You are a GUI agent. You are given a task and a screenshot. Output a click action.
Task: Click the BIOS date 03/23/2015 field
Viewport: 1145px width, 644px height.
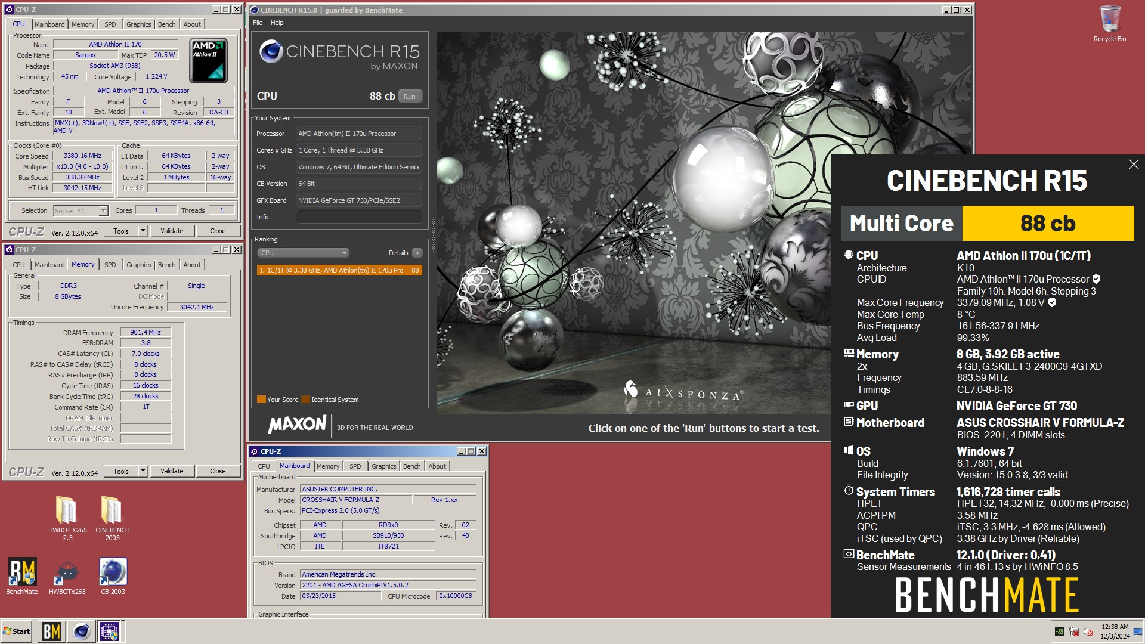[x=340, y=596]
